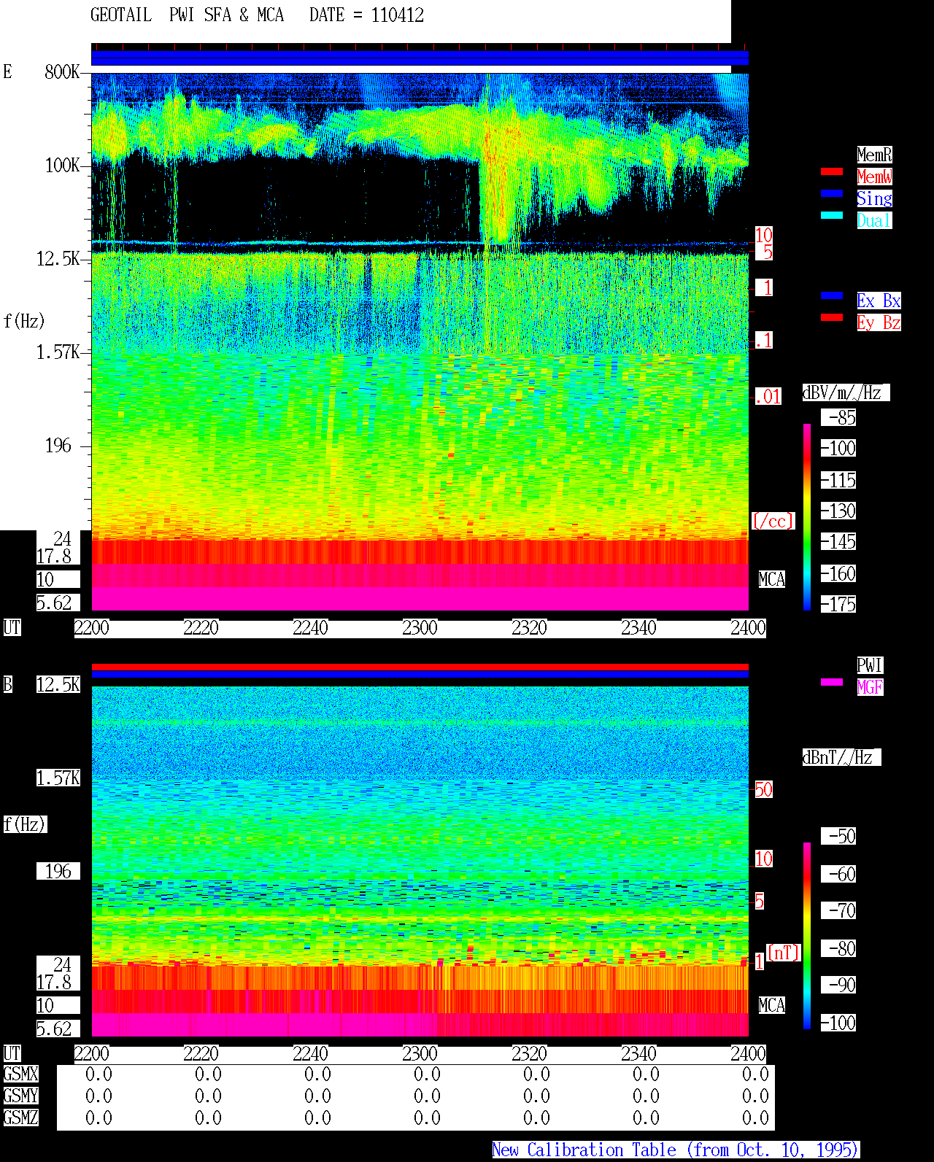
Task: Click the 800K frequency axis label
Action: [62, 71]
